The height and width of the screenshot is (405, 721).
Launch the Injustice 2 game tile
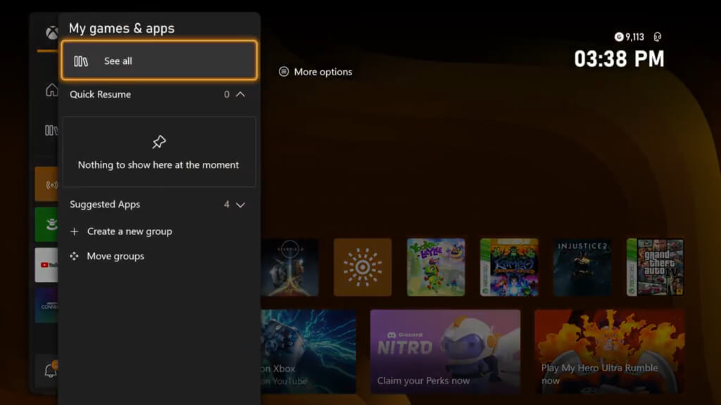(582, 267)
